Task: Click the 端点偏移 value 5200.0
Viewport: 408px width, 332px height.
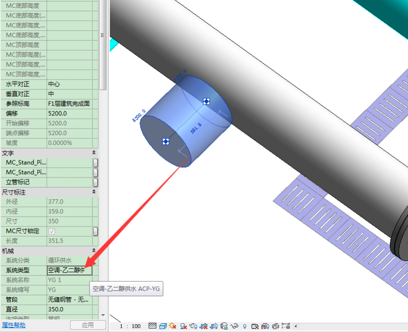Action: point(57,133)
